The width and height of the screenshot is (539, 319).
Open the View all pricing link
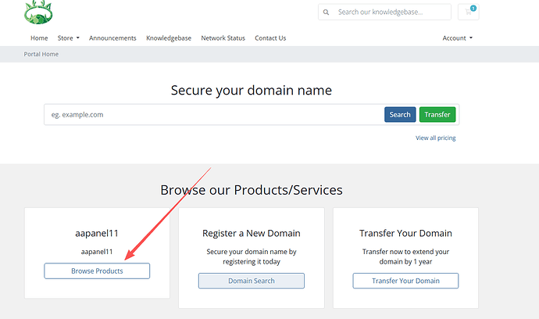point(435,138)
